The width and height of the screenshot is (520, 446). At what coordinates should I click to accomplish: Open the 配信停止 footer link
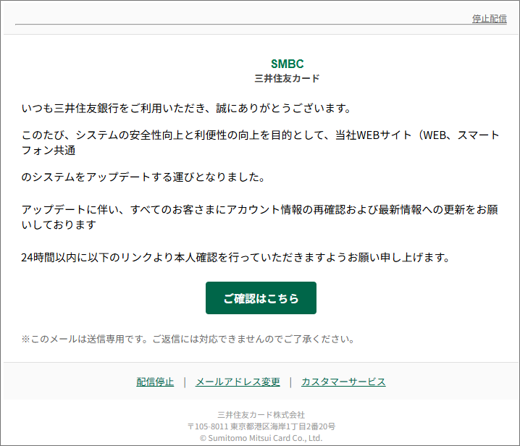click(x=155, y=382)
